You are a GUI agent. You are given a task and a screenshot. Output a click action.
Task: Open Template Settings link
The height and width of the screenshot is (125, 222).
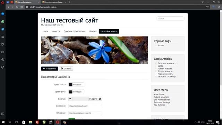pyautogui.click(x=162, y=102)
